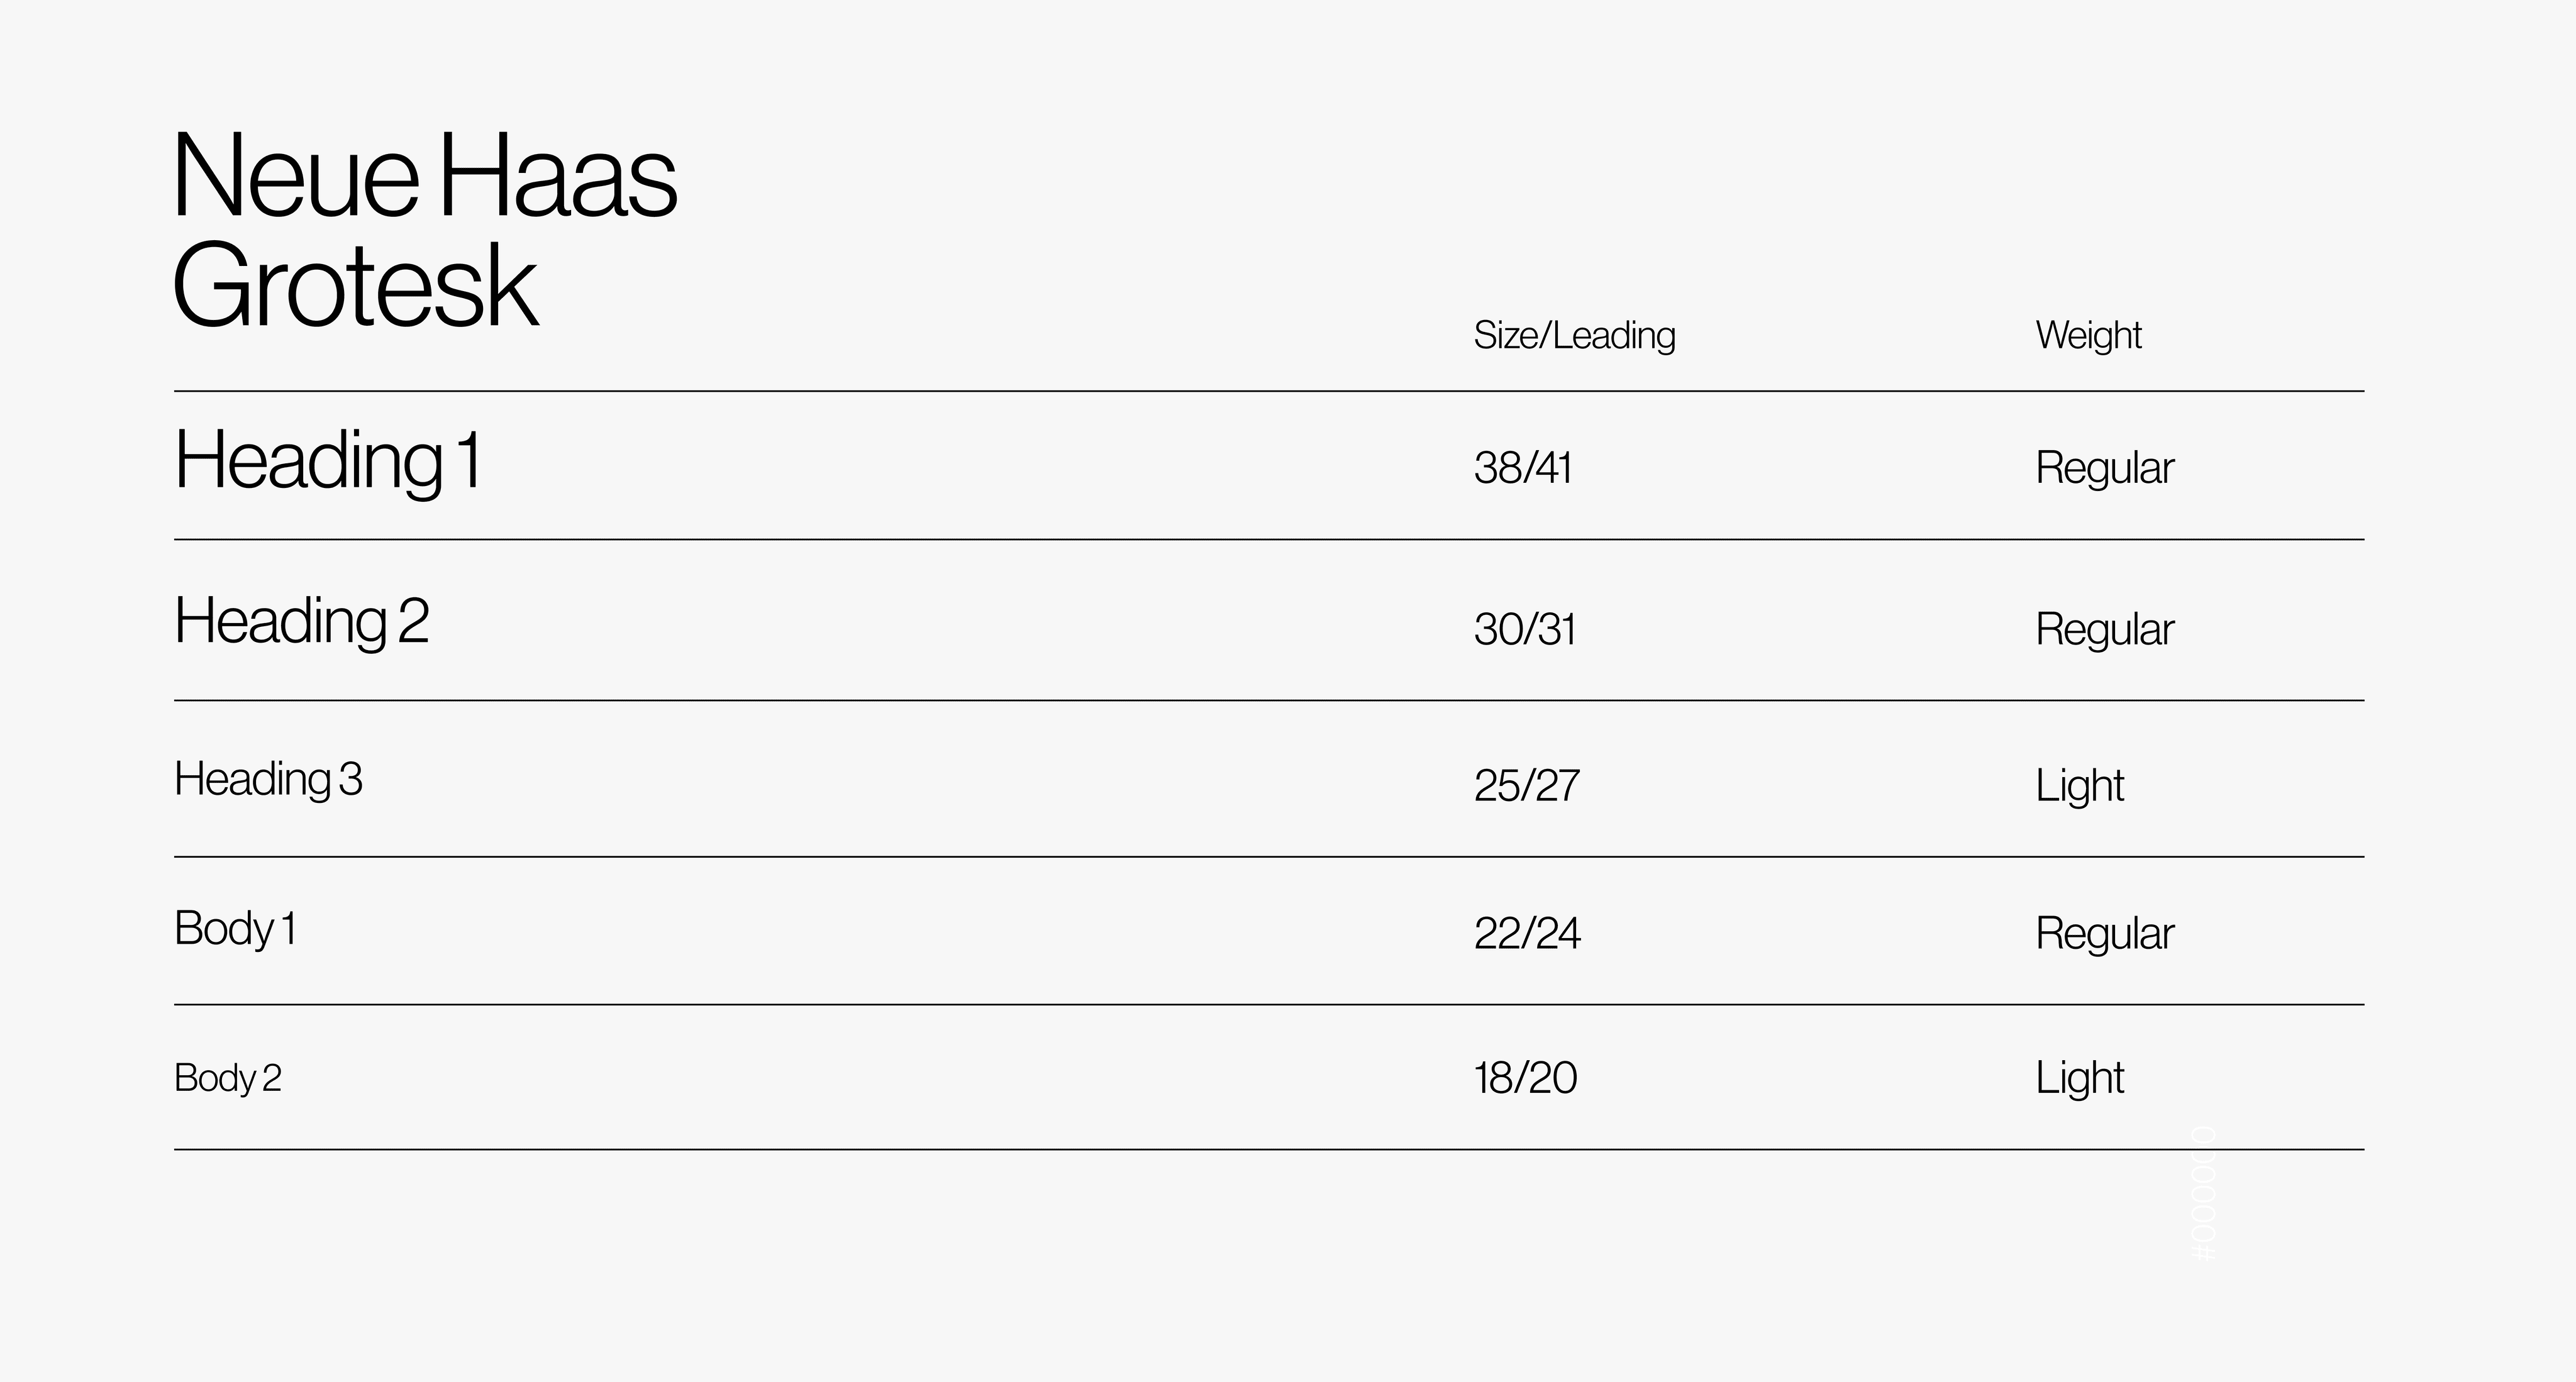2576x1382 pixels.
Task: Click the faint vertical #000000 hex label
Action: pos(2203,1193)
